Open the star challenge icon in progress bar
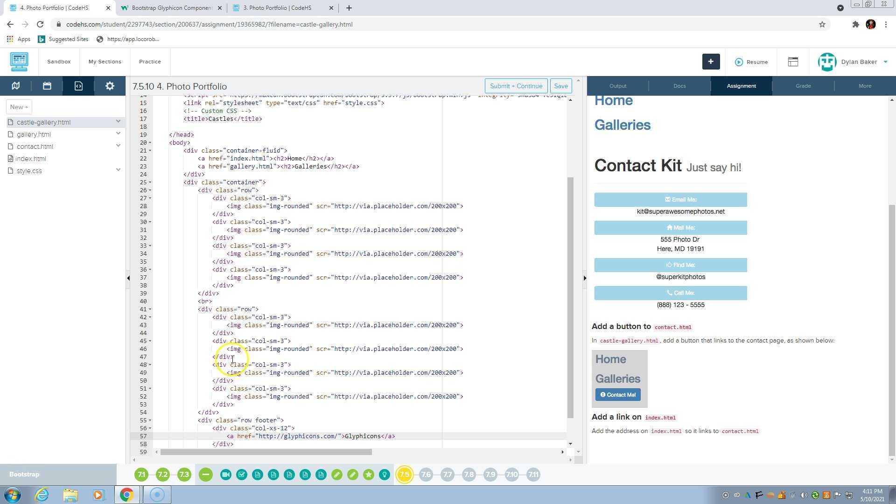The height and width of the screenshot is (504, 896). 369,475
